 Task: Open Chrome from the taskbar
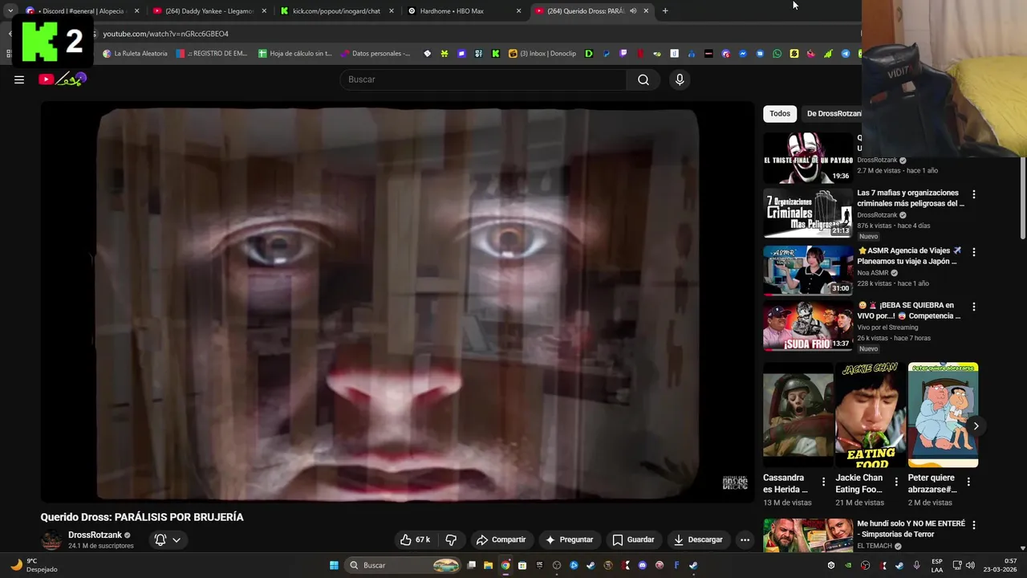coord(505,565)
